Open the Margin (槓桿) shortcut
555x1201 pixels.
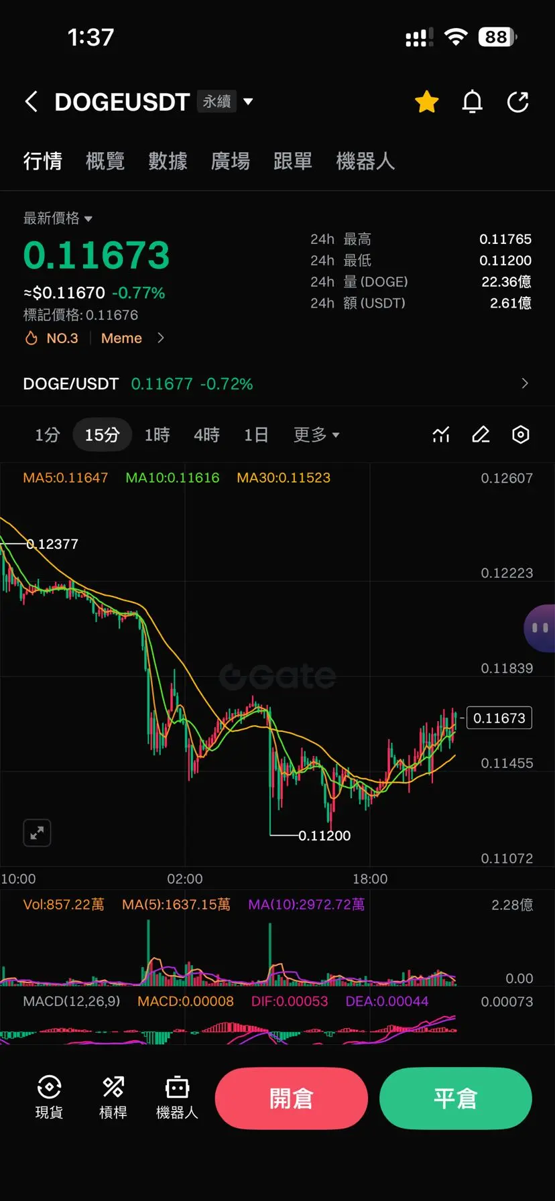click(113, 1096)
